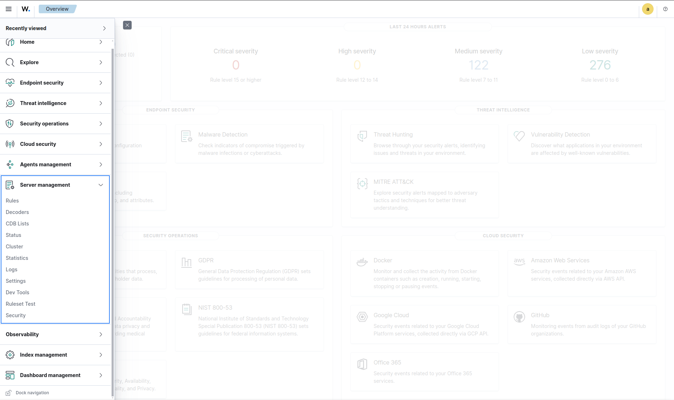The width and height of the screenshot is (674, 400).
Task: Open Status menu item
Action: click(x=13, y=235)
